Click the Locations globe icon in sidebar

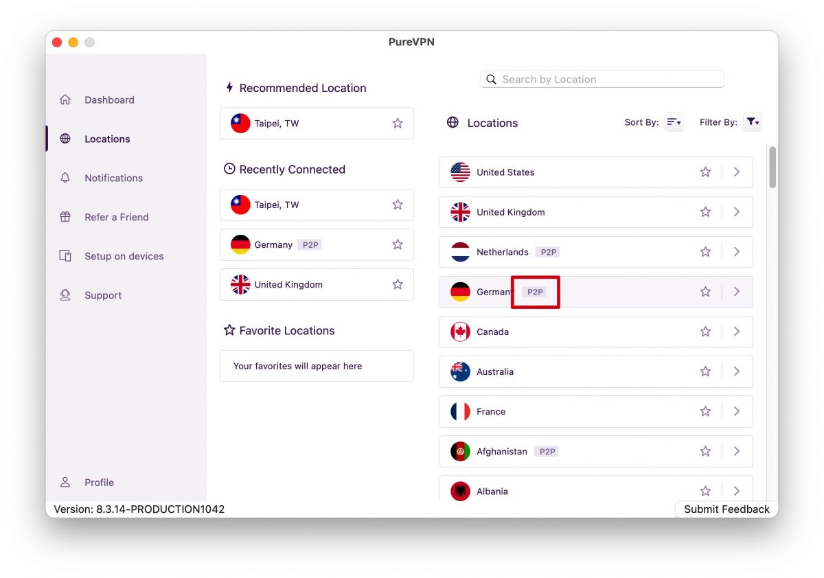65,139
